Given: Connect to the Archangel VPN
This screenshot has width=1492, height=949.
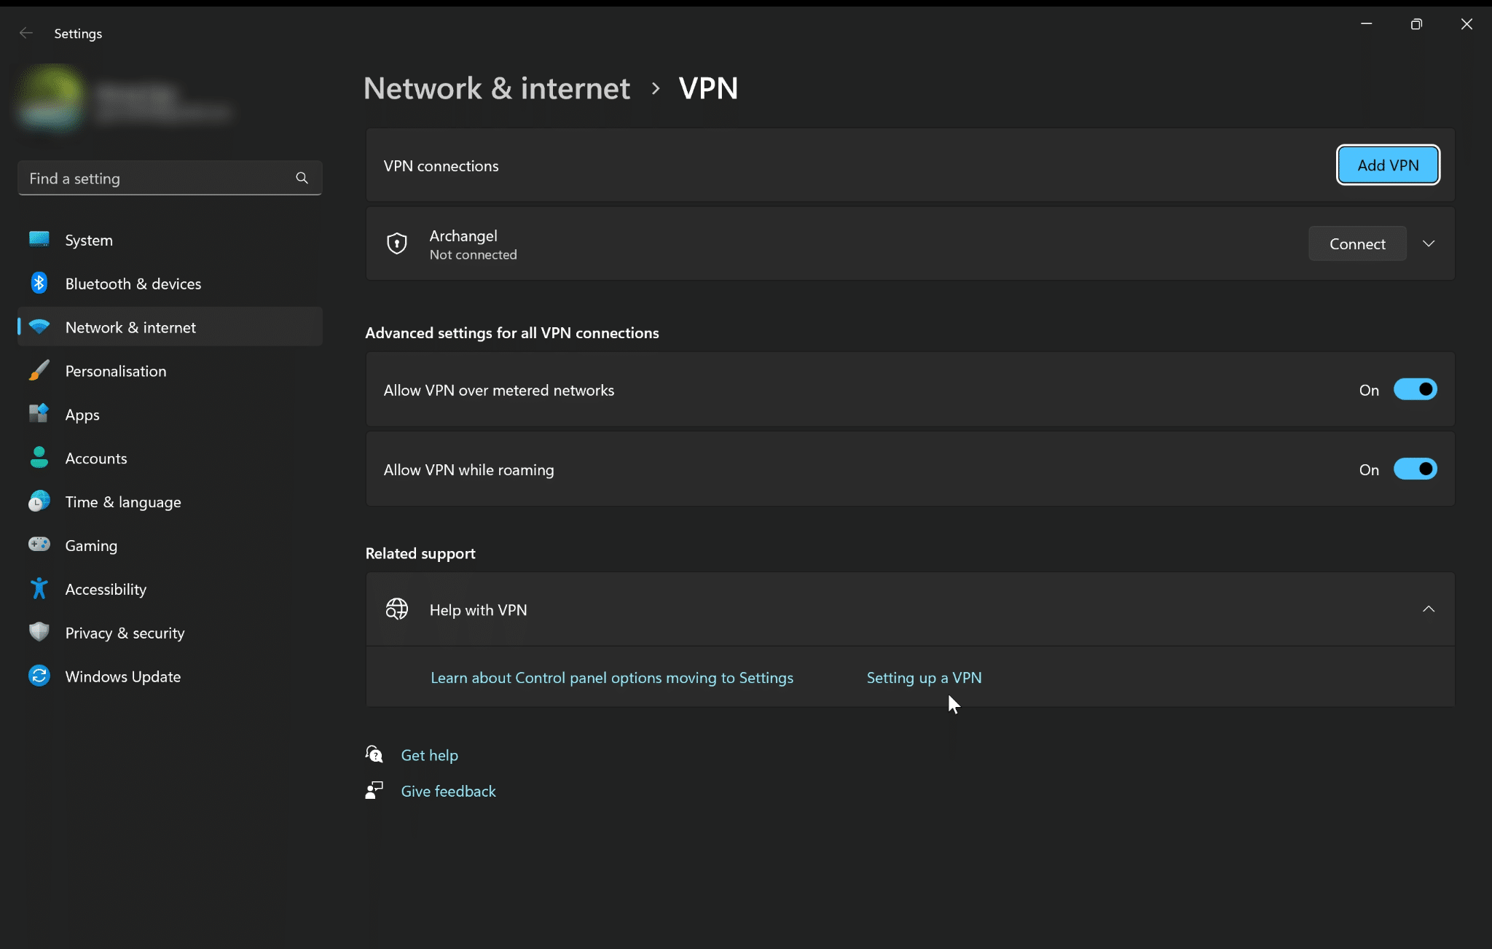Looking at the screenshot, I should click(x=1357, y=243).
